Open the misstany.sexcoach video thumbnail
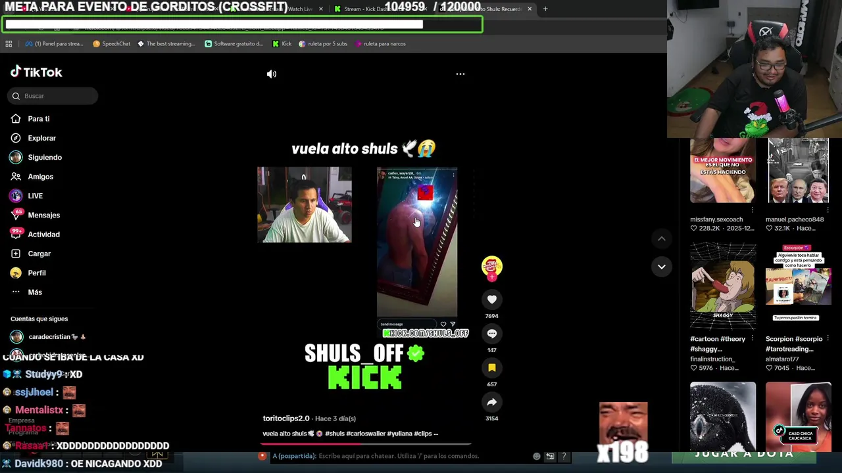The image size is (842, 473). 723,170
